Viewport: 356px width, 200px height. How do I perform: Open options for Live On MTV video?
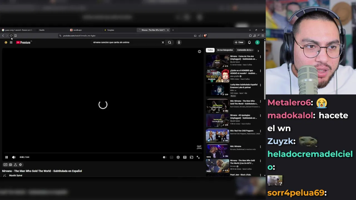(260, 161)
